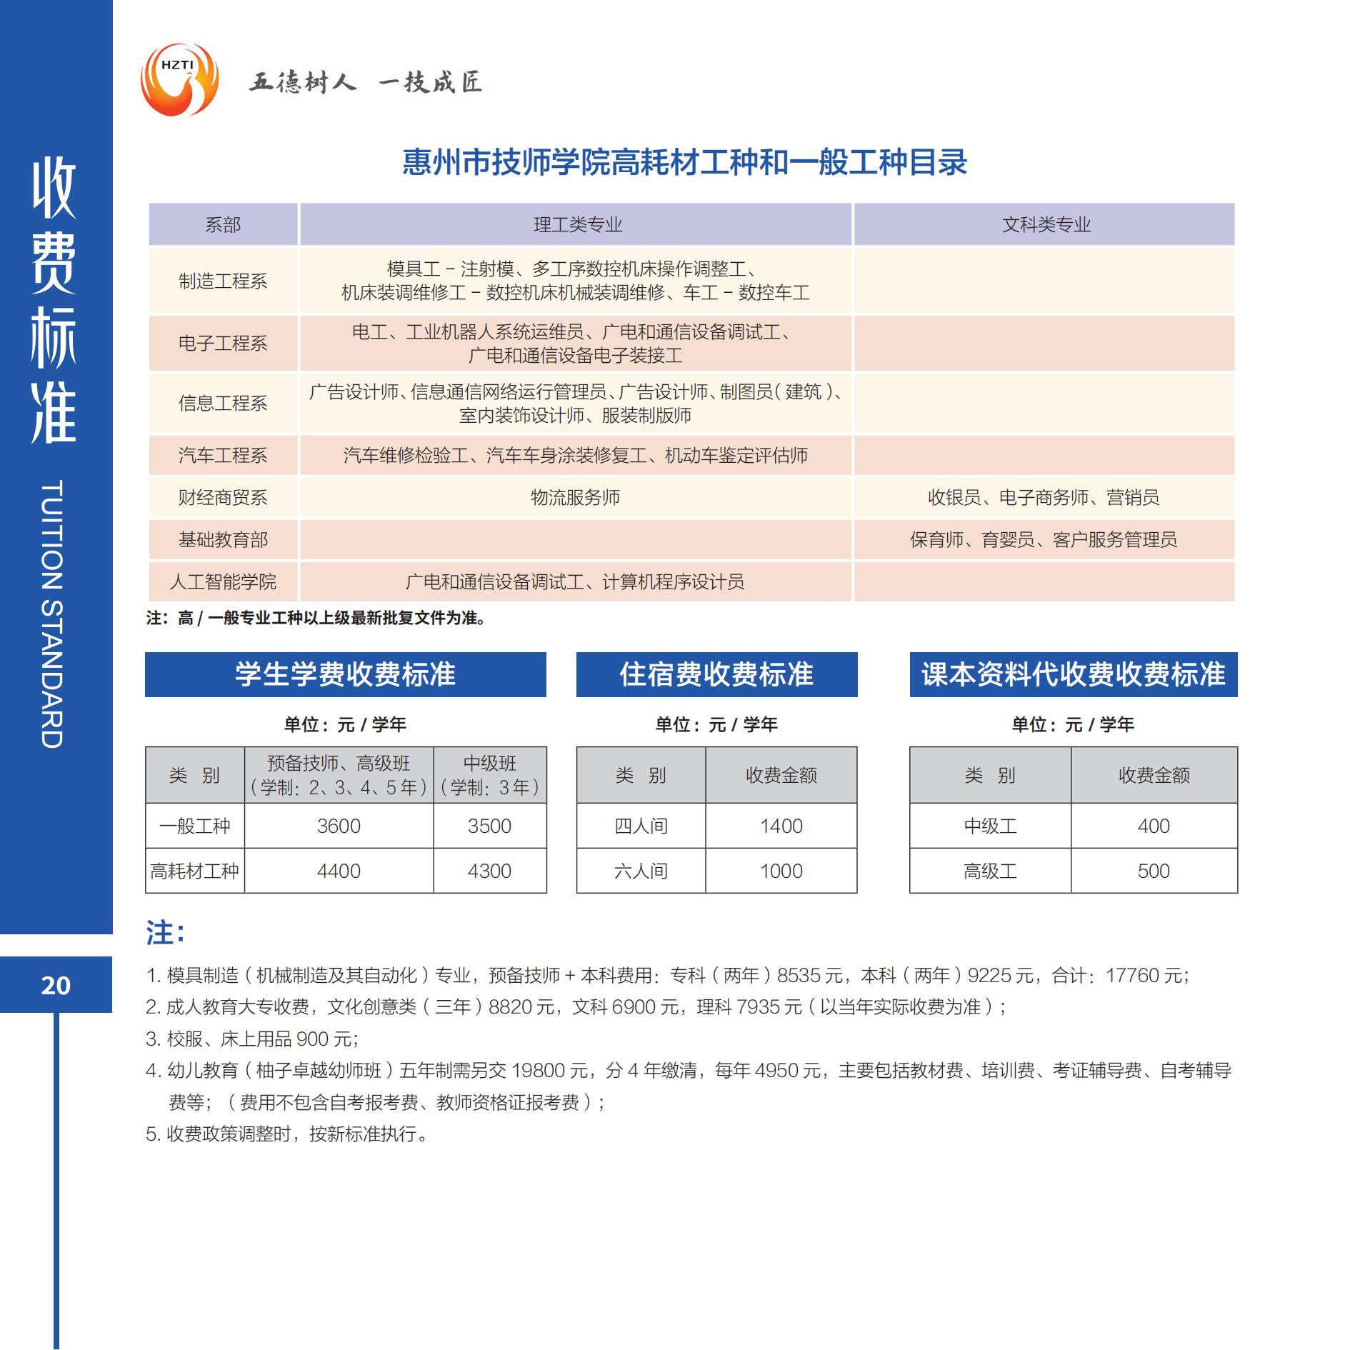Click the cell starting 电工、工业机器人系统运维员

(x=576, y=344)
